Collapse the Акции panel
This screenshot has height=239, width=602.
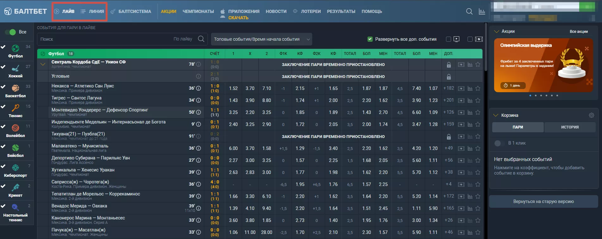496,31
